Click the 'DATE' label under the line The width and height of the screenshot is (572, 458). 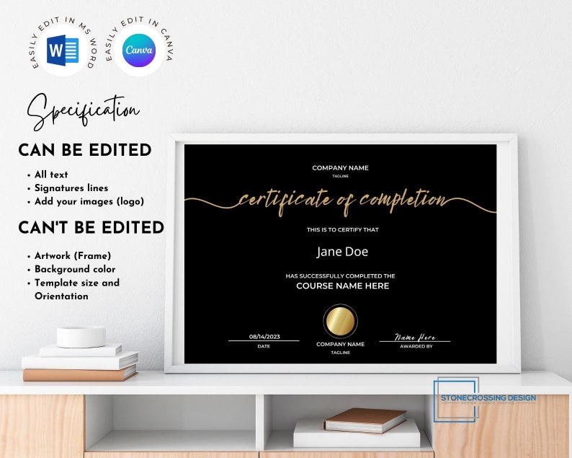tap(264, 346)
